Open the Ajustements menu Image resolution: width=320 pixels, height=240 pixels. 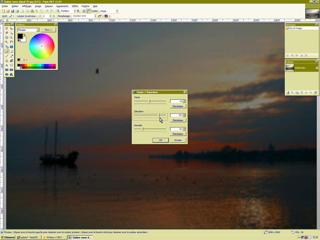pos(62,6)
